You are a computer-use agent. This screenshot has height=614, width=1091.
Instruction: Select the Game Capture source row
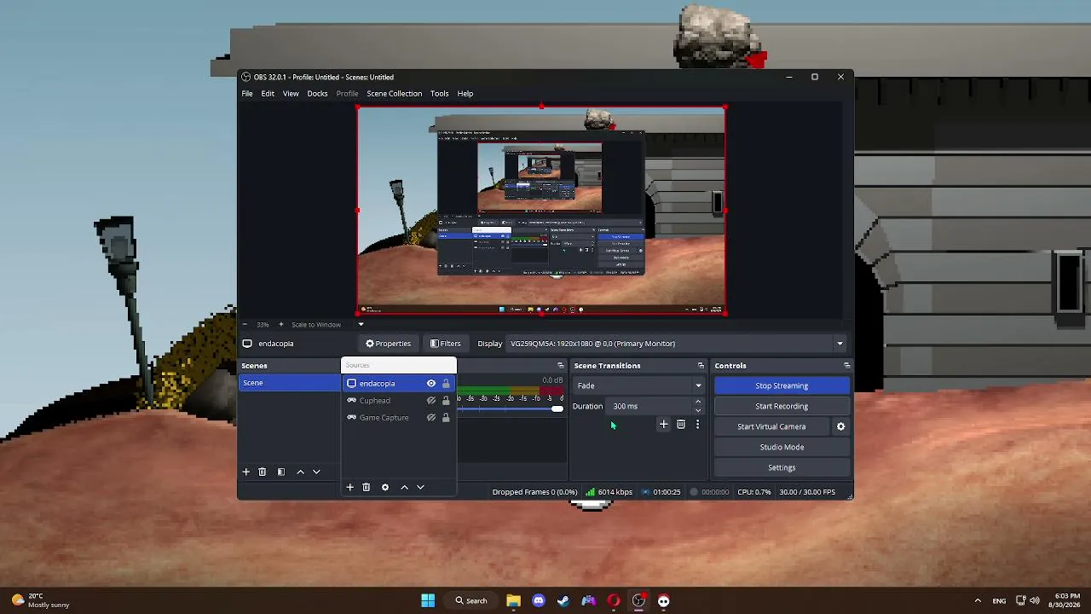click(398, 418)
